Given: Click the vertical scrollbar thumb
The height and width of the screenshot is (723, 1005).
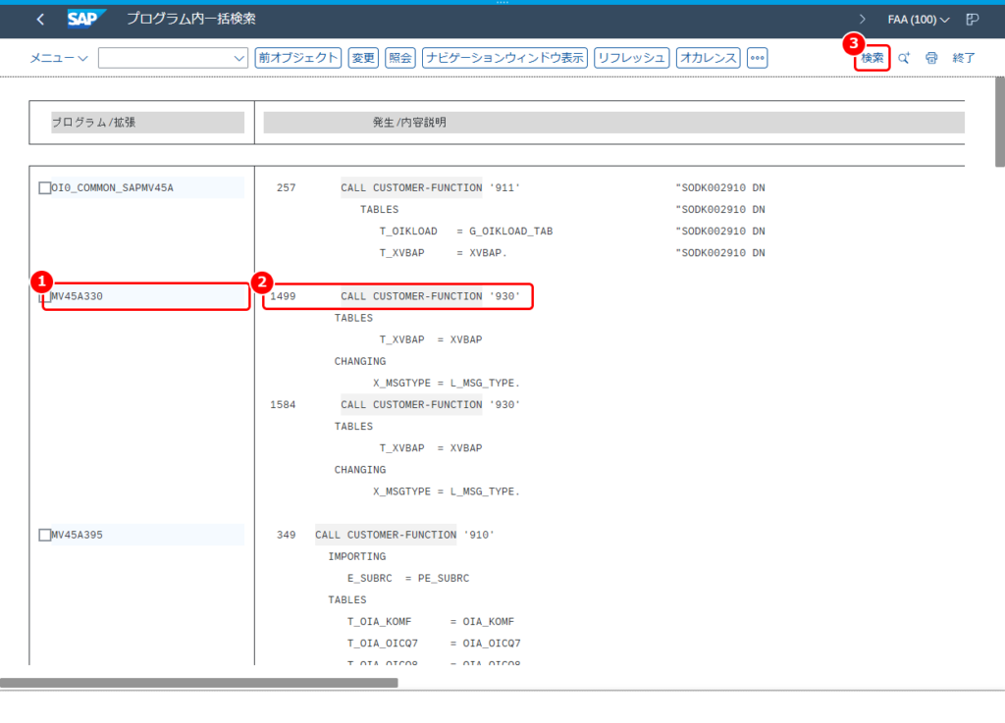Looking at the screenshot, I should (x=1000, y=122).
